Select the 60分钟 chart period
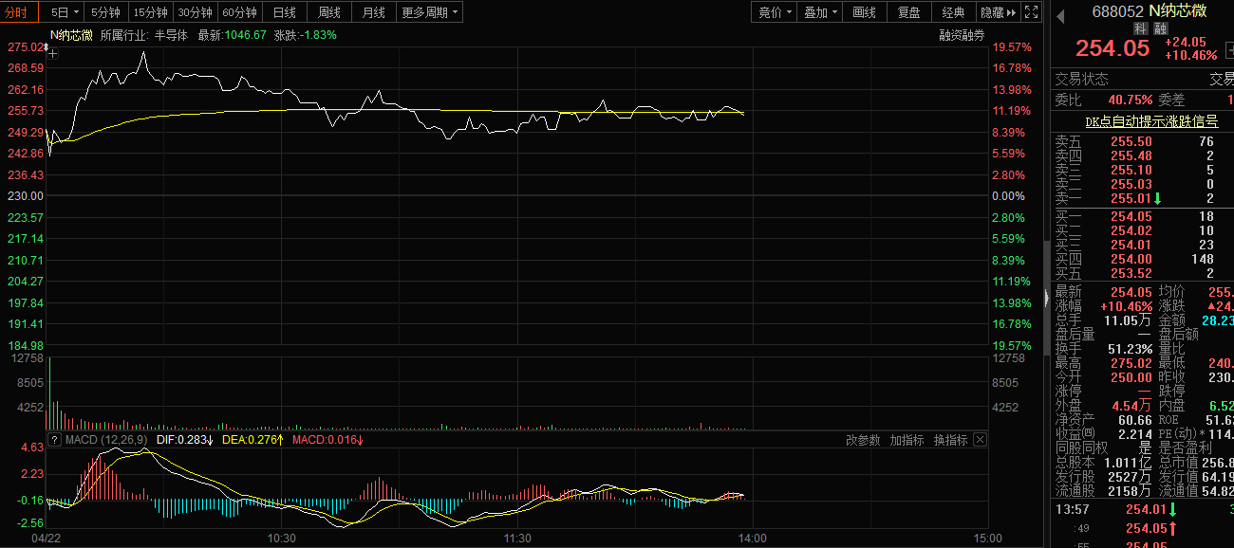1234x548 pixels. click(x=239, y=12)
